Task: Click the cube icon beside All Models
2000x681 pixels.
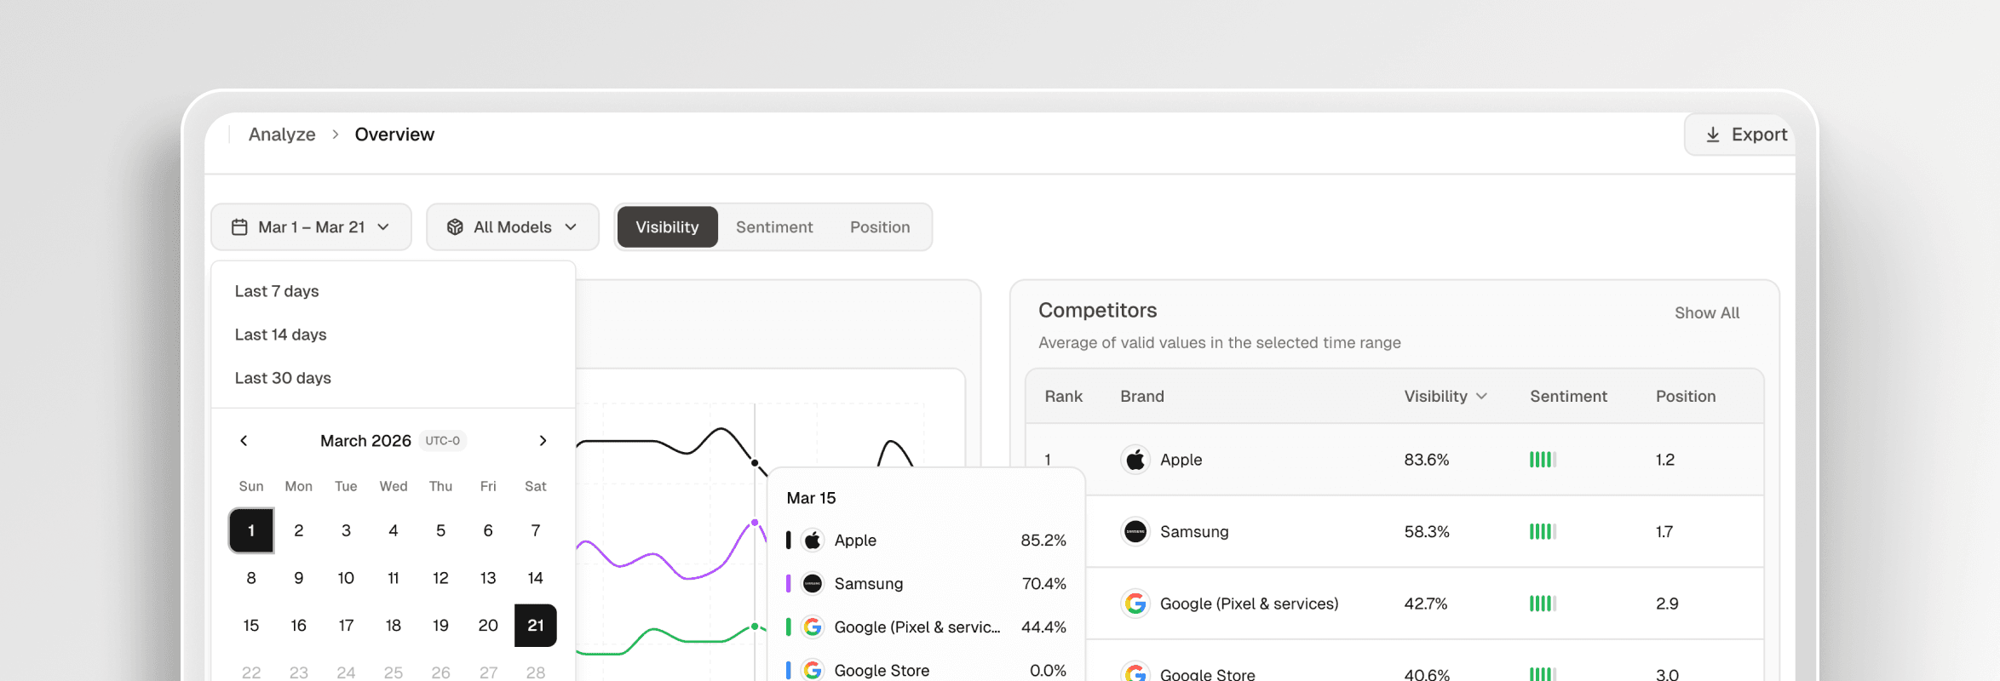Action: click(455, 227)
